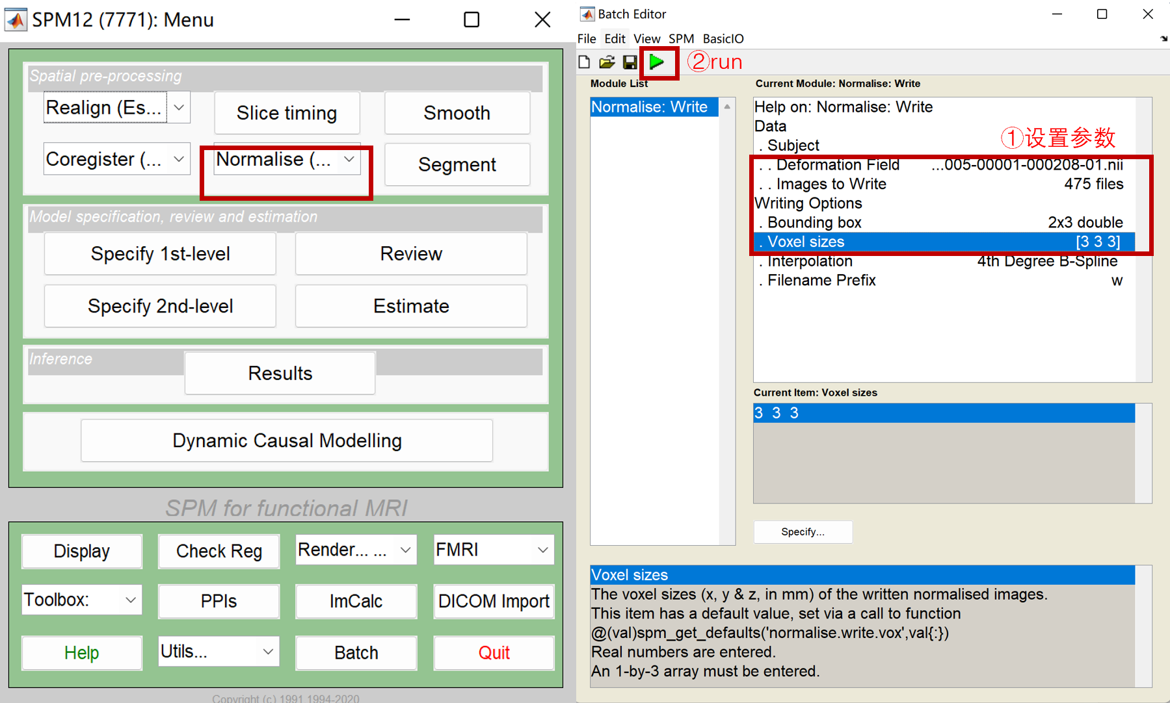Open the View menu in Batch Editor
The width and height of the screenshot is (1170, 703).
tap(647, 39)
